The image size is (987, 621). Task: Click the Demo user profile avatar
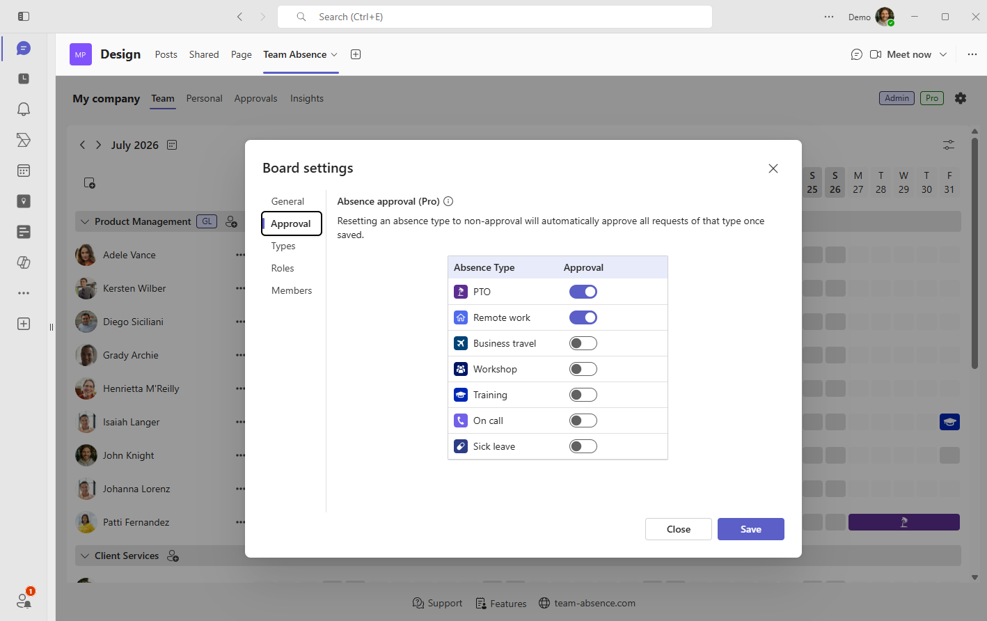(x=885, y=17)
